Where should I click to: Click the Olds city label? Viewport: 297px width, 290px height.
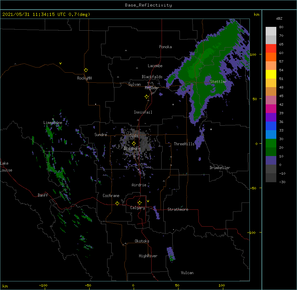pyautogui.click(x=134, y=136)
